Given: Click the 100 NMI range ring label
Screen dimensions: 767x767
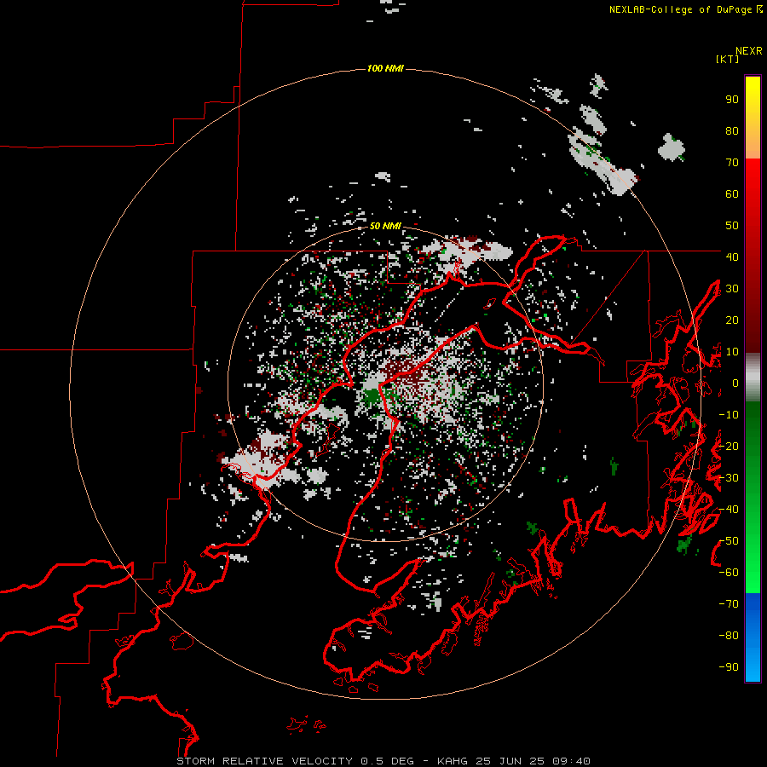Looking at the screenshot, I should pyautogui.click(x=385, y=68).
